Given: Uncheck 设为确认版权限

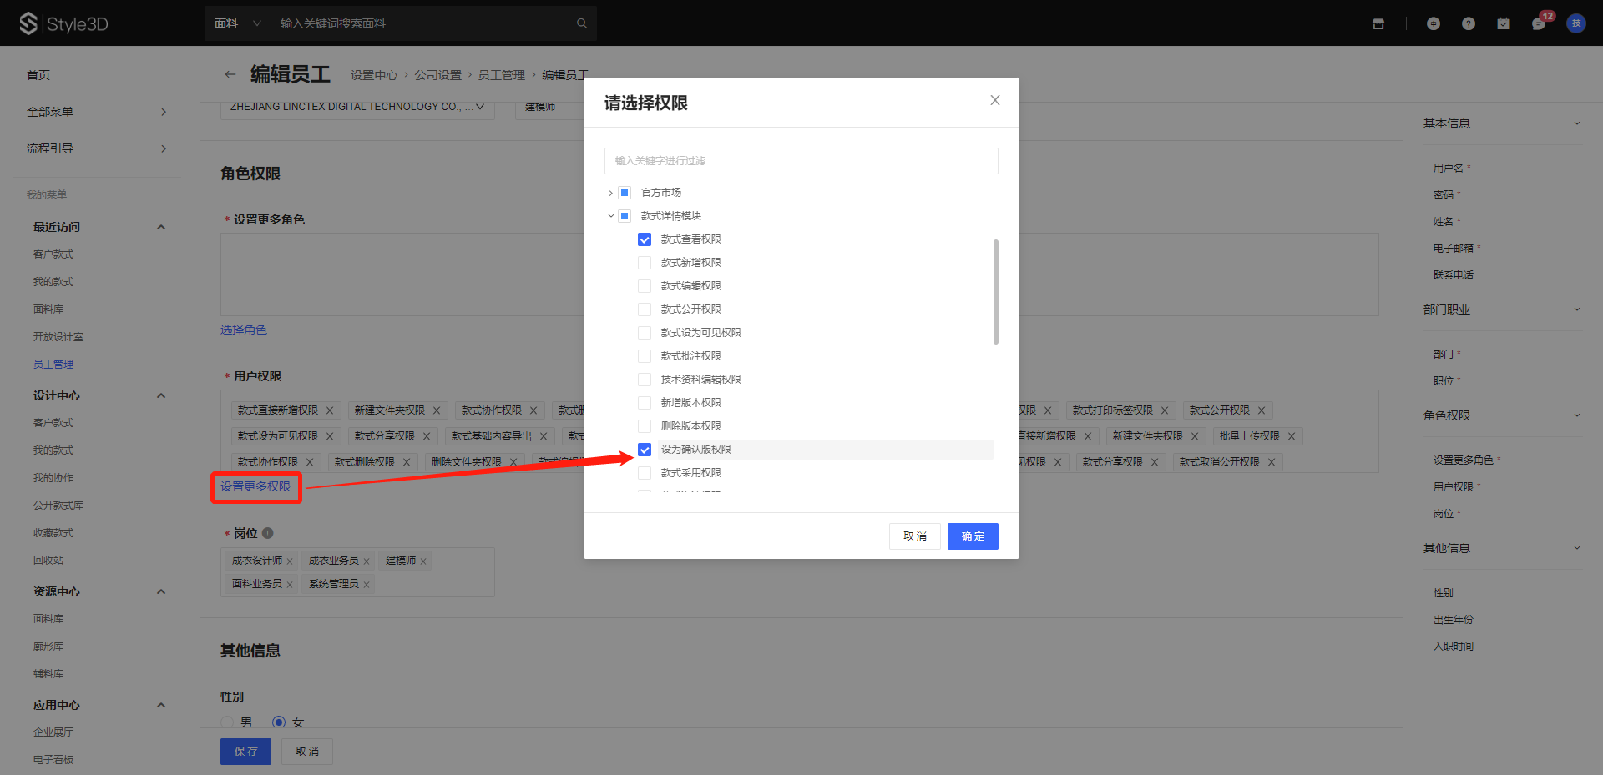Looking at the screenshot, I should click(x=645, y=450).
